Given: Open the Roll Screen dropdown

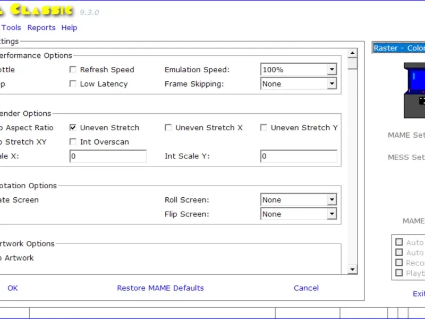Looking at the screenshot, I should pos(299,200).
